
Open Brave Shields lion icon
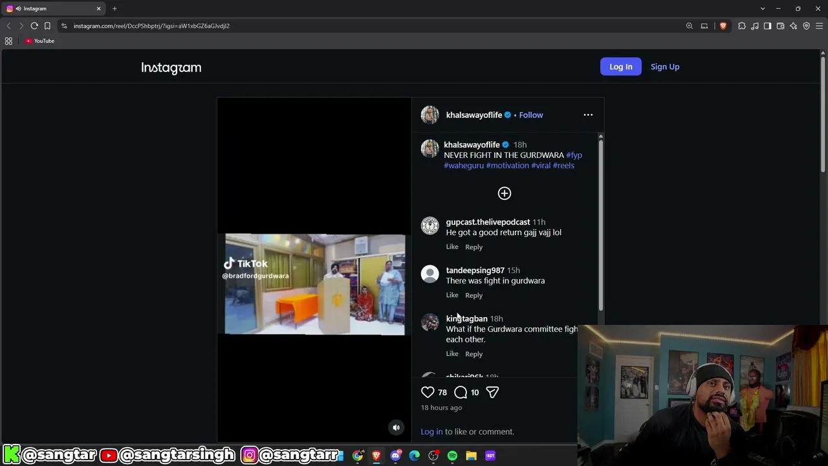pos(723,26)
